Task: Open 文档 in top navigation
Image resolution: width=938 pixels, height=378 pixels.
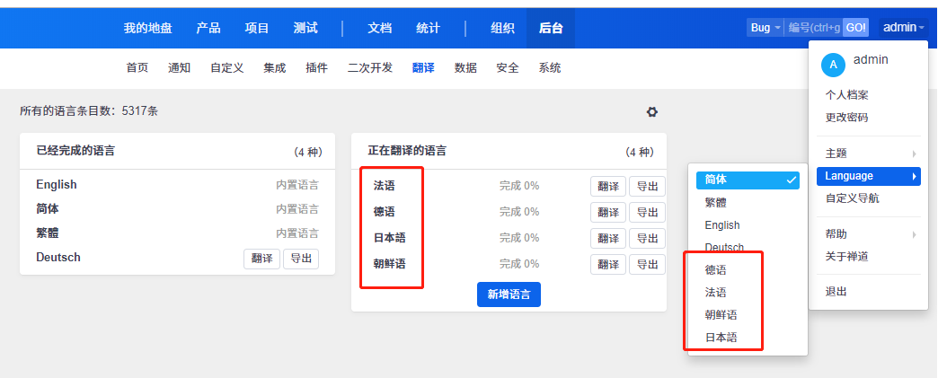Action: tap(379, 28)
